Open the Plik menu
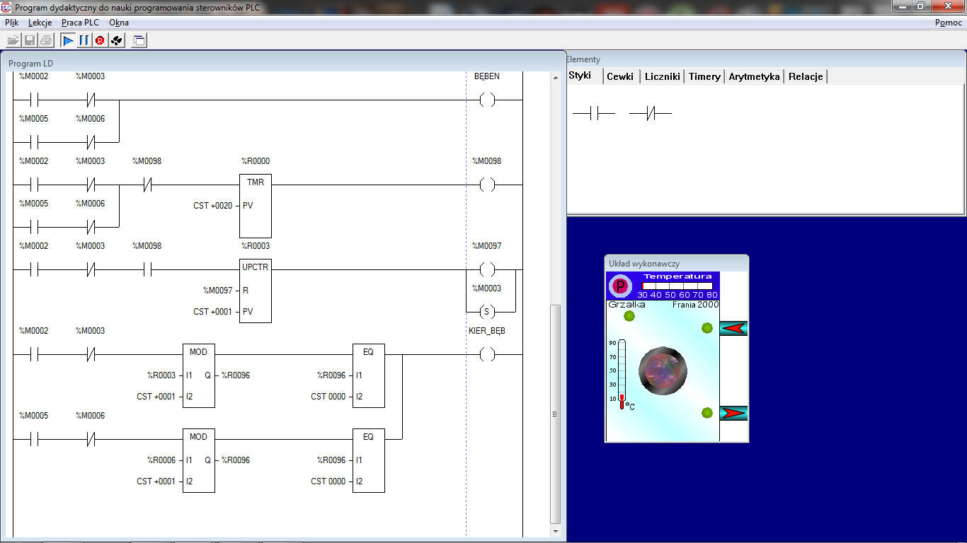 click(x=11, y=23)
